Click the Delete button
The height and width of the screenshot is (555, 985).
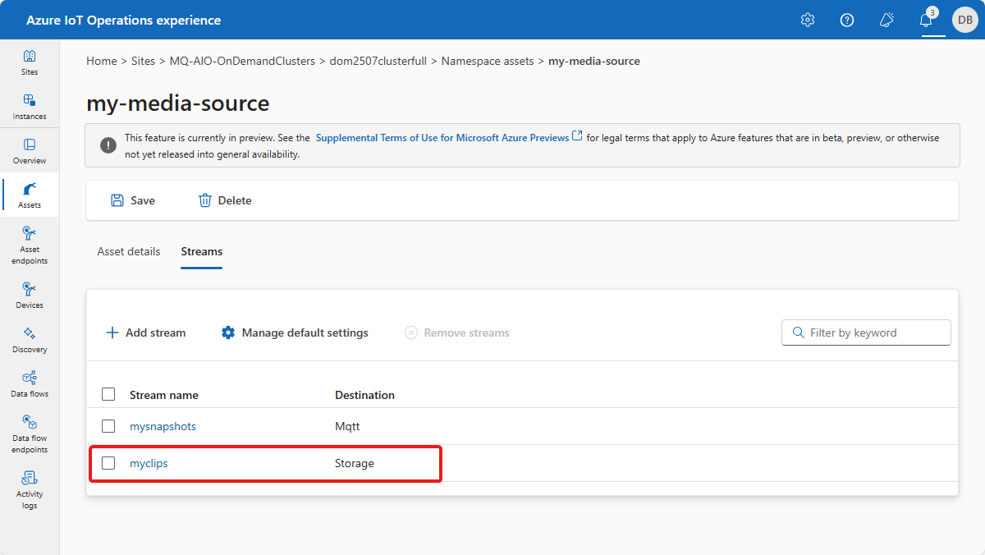[225, 200]
